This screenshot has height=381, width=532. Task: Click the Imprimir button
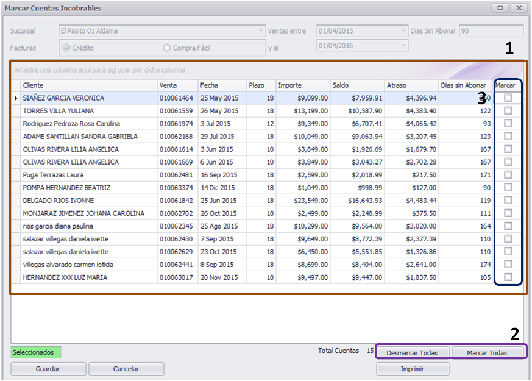tap(412, 369)
